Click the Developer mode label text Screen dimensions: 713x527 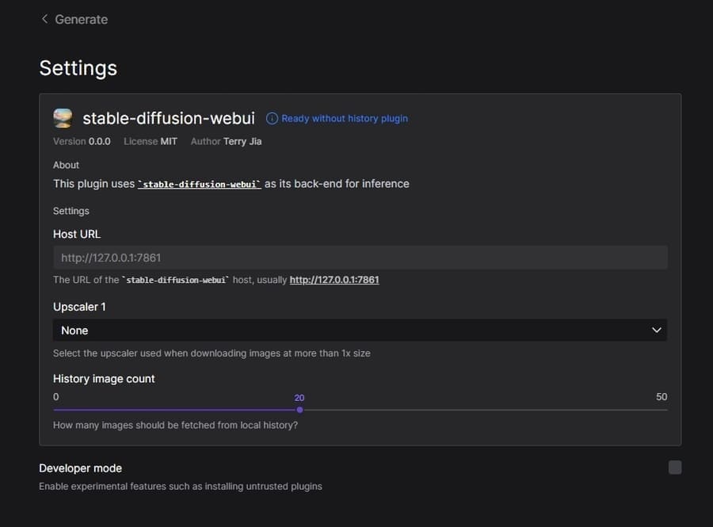81,468
